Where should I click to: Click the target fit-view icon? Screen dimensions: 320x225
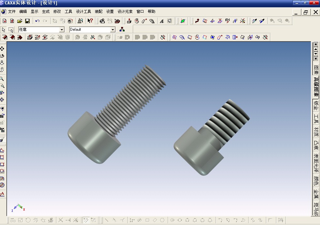coord(2,100)
